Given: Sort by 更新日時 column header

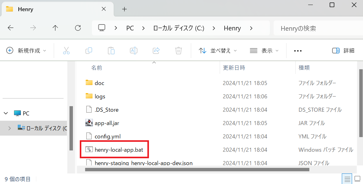Looking at the screenshot, I should click(x=234, y=68).
